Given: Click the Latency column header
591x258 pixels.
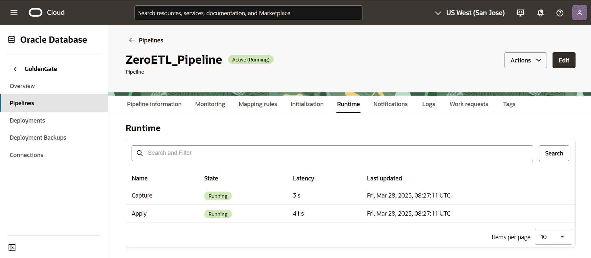Looking at the screenshot, I should (x=303, y=178).
